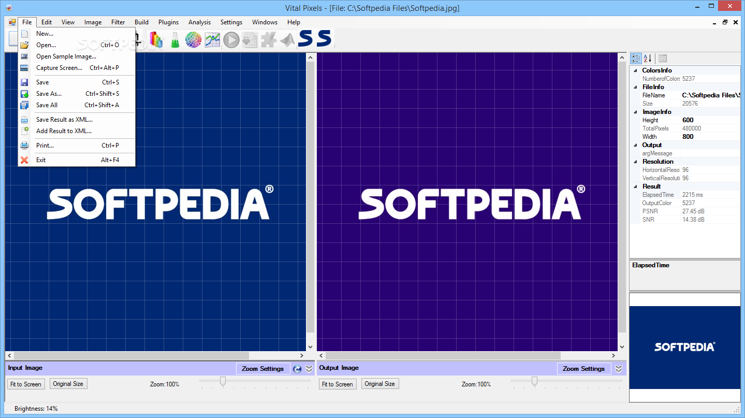Select the Width value 800
This screenshot has width=745, height=418.
click(710, 137)
